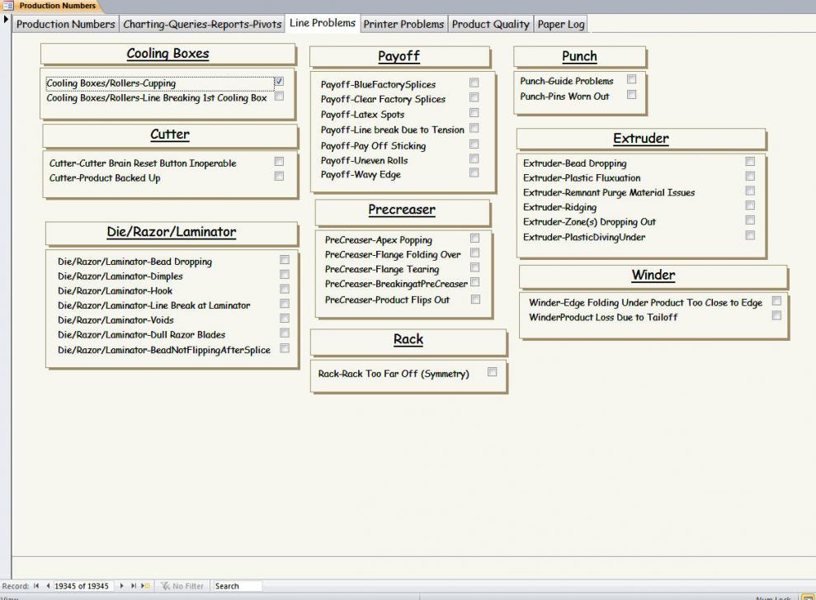Tick BeadNotFlippingAfterSplice checkbox

point(284,347)
